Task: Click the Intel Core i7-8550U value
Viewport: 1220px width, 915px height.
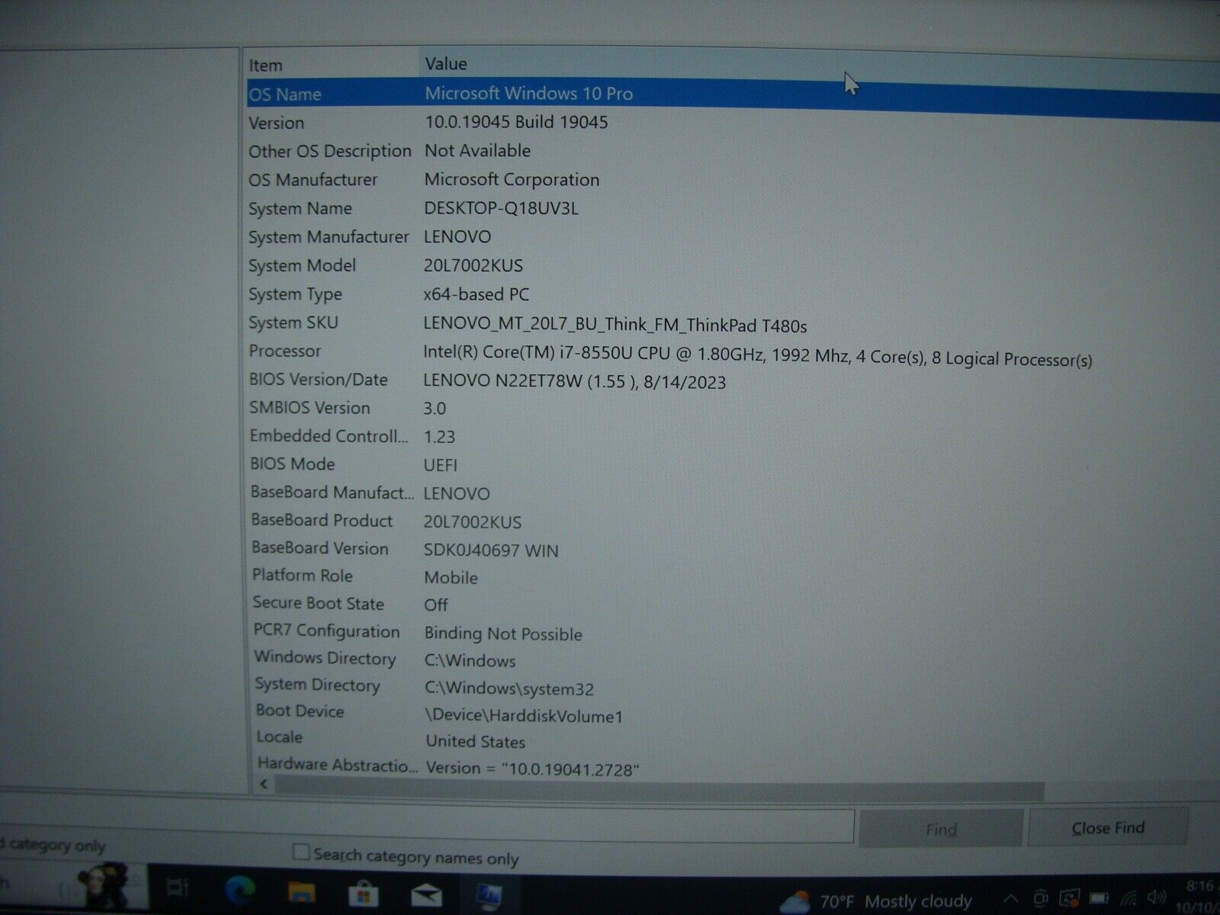Action: point(758,357)
